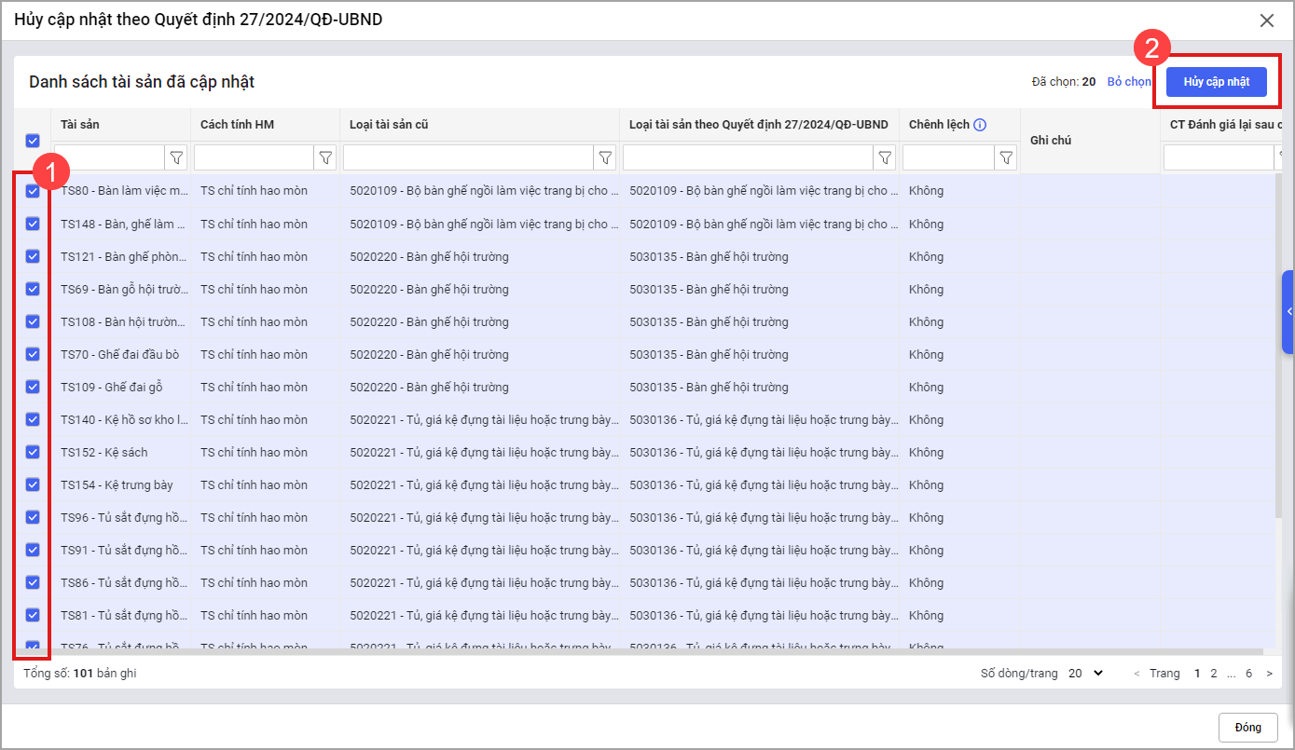Open filter icon for Tài sản column
This screenshot has height=750, width=1295.
tap(176, 158)
